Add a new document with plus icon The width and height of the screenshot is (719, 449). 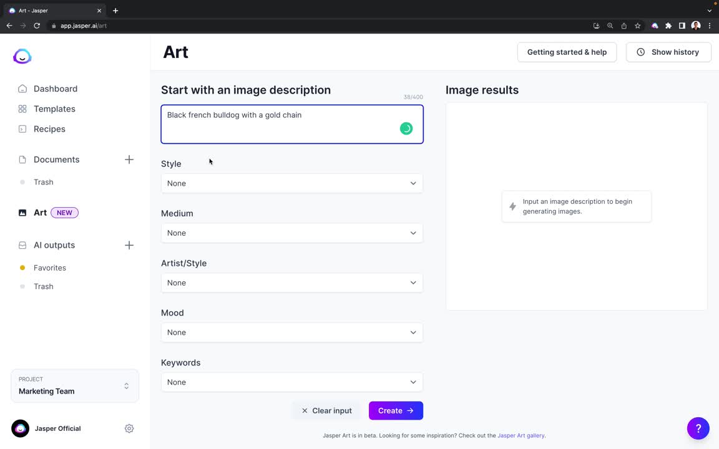pos(129,160)
